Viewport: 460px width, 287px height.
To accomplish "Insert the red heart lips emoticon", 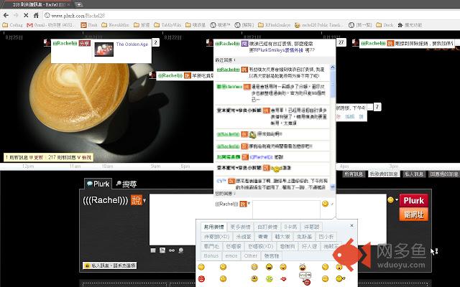I will click(x=283, y=279).
